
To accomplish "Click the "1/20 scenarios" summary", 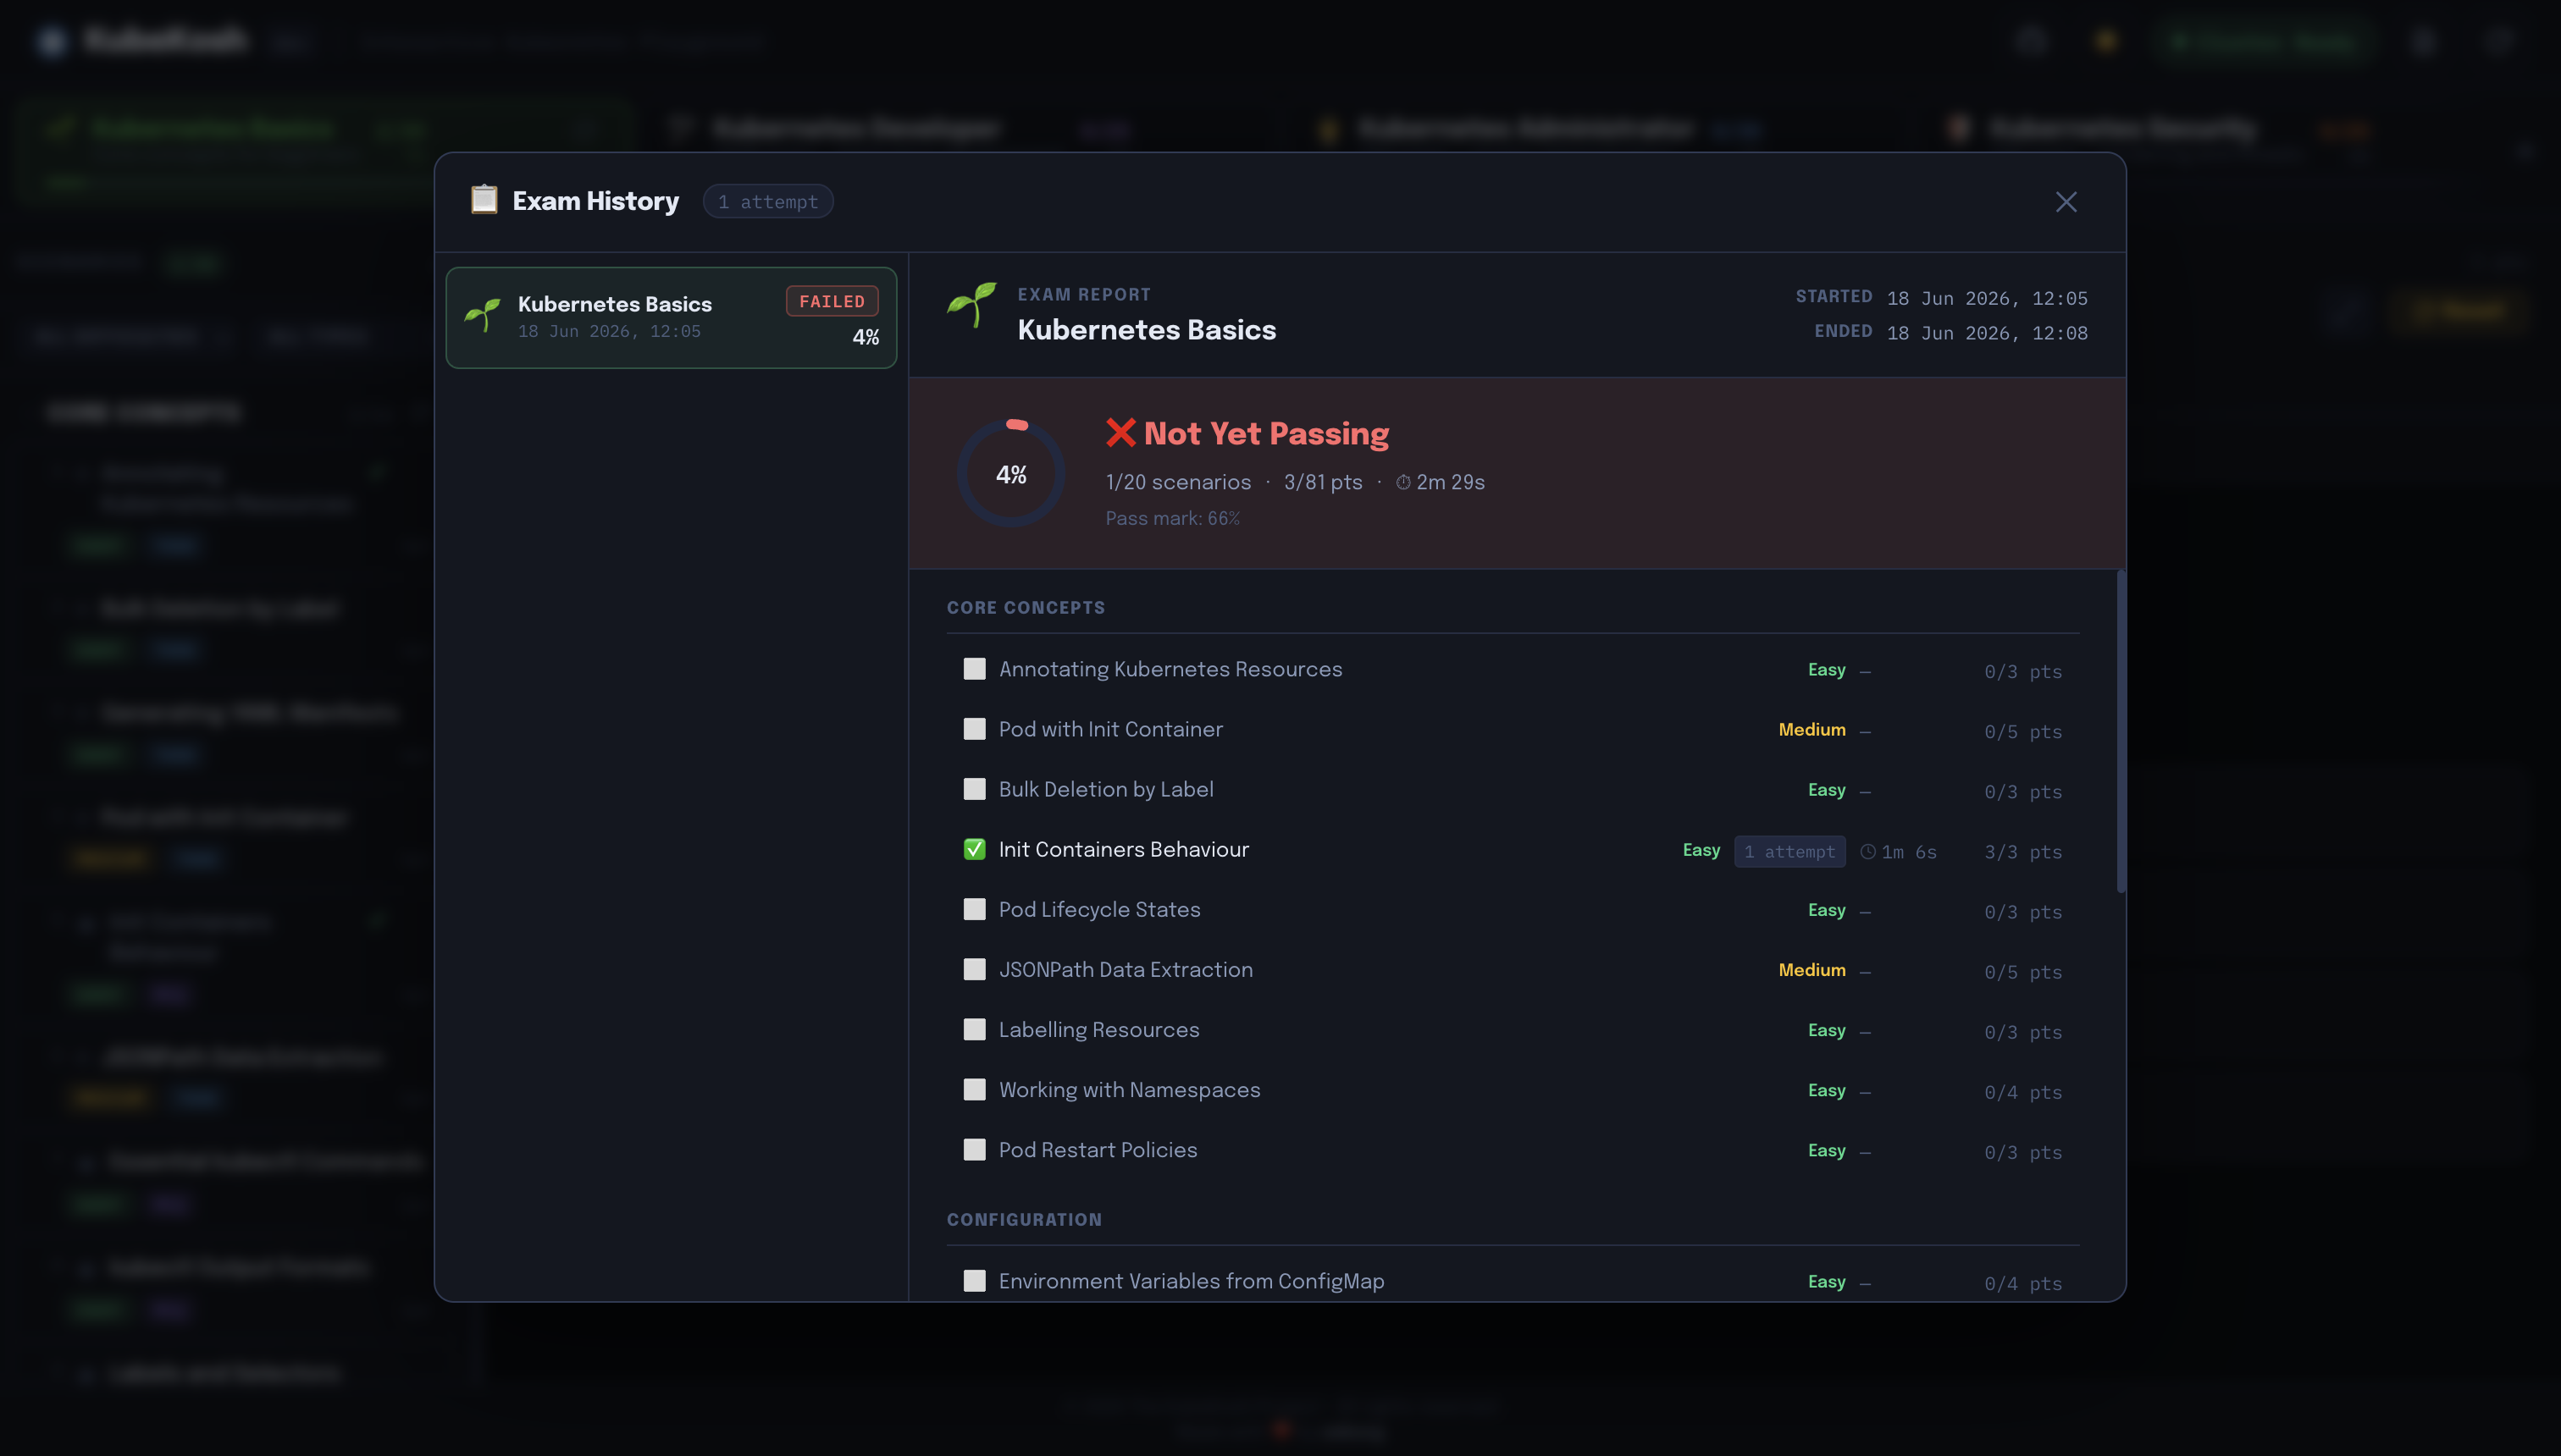I will (x=1177, y=482).
